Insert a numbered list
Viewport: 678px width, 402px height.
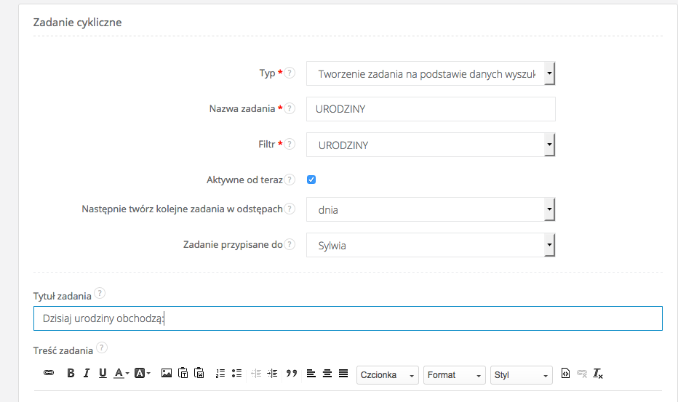click(220, 374)
